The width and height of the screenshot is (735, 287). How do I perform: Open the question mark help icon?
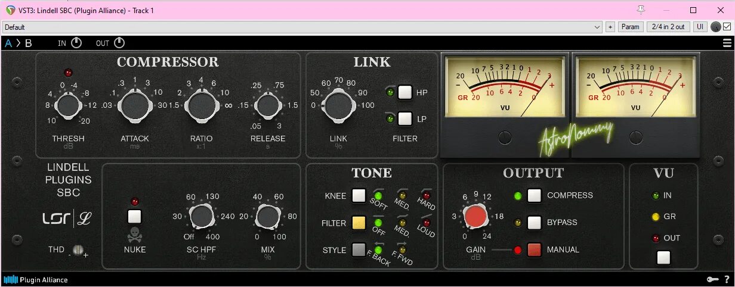[x=727, y=279]
